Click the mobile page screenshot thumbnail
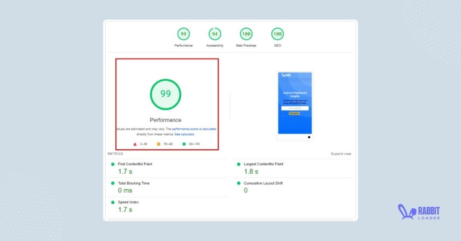 (295, 106)
